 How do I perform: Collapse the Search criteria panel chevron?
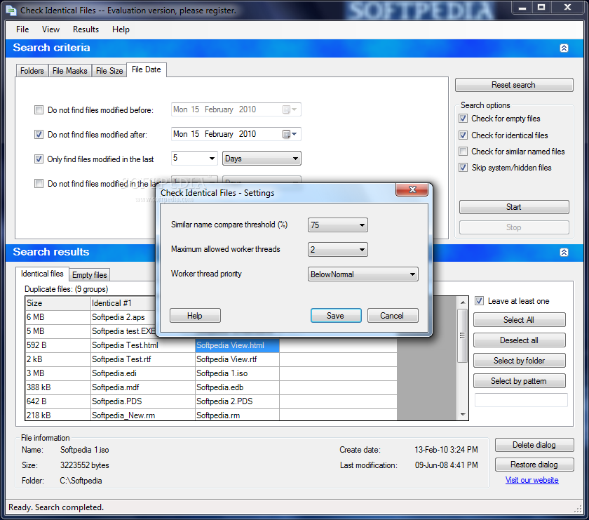pyautogui.click(x=564, y=48)
